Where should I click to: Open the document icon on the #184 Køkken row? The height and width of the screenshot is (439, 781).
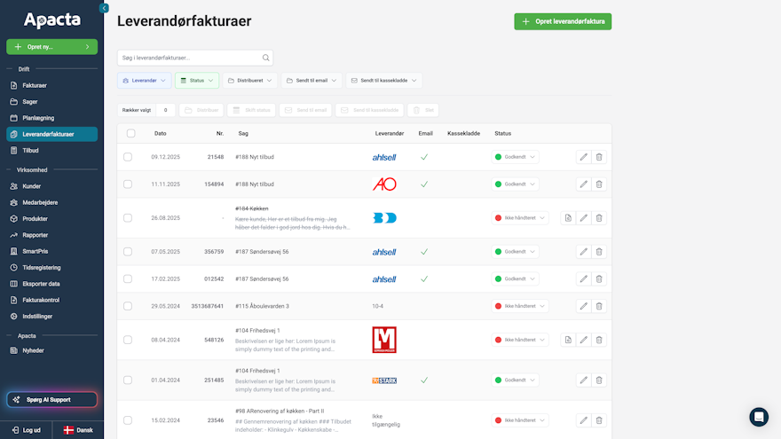pyautogui.click(x=567, y=217)
